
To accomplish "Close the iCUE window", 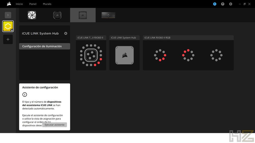I will pyautogui.click(x=249, y=4).
